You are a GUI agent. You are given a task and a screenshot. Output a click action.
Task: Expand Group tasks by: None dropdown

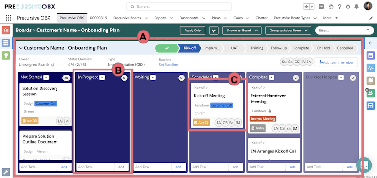tap(288, 31)
